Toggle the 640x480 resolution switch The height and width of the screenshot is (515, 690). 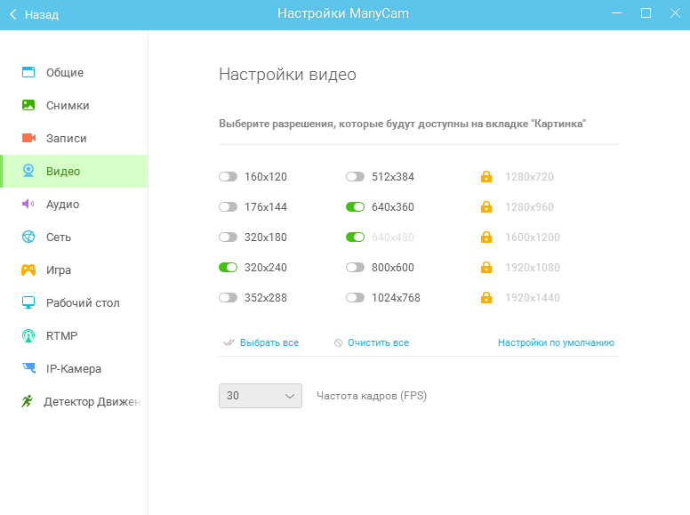coord(355,237)
